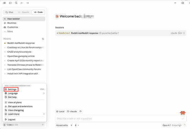Image resolution: width=190 pixels, height=129 pixels.
Task: Expand the More section
Action: (x=24, y=31)
